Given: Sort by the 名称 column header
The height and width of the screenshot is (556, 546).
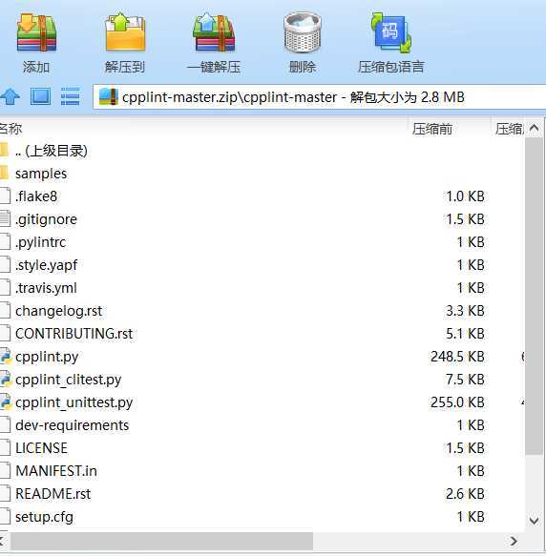Looking at the screenshot, I should pyautogui.click(x=11, y=129).
